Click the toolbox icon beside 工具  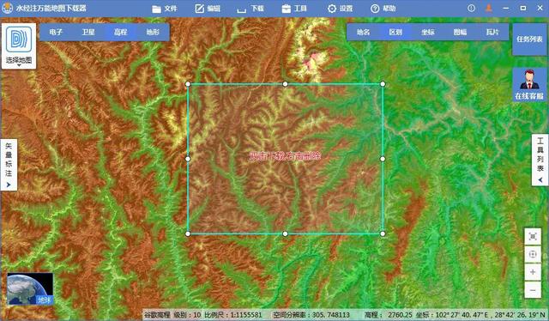(286, 9)
